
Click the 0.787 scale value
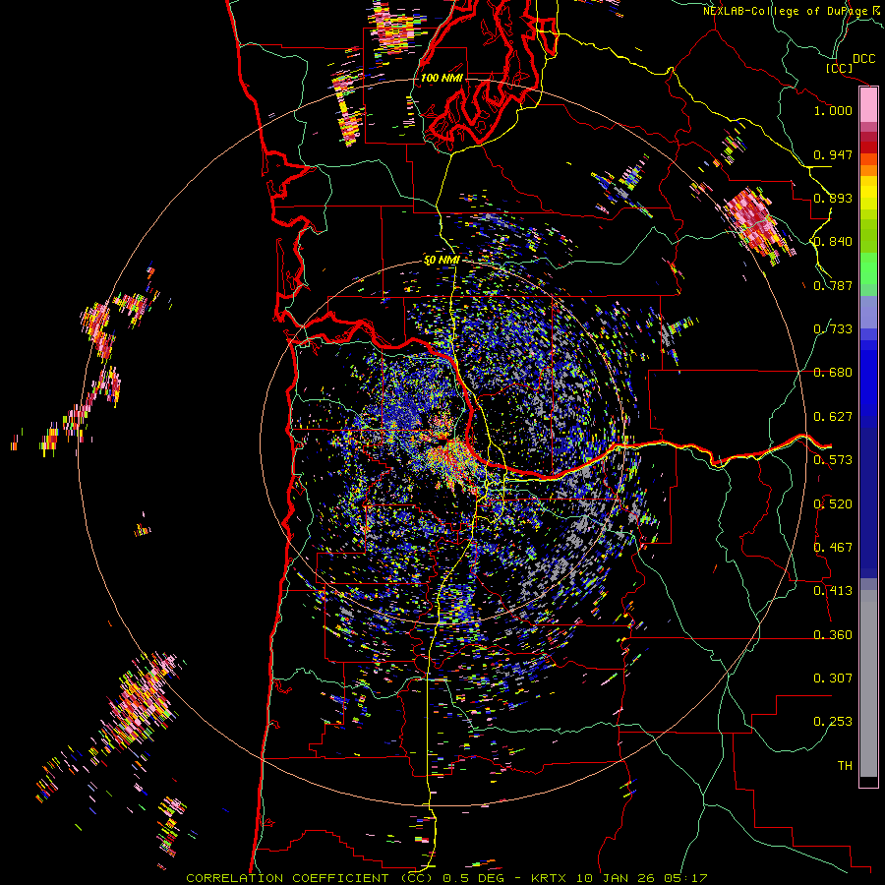[x=833, y=285]
